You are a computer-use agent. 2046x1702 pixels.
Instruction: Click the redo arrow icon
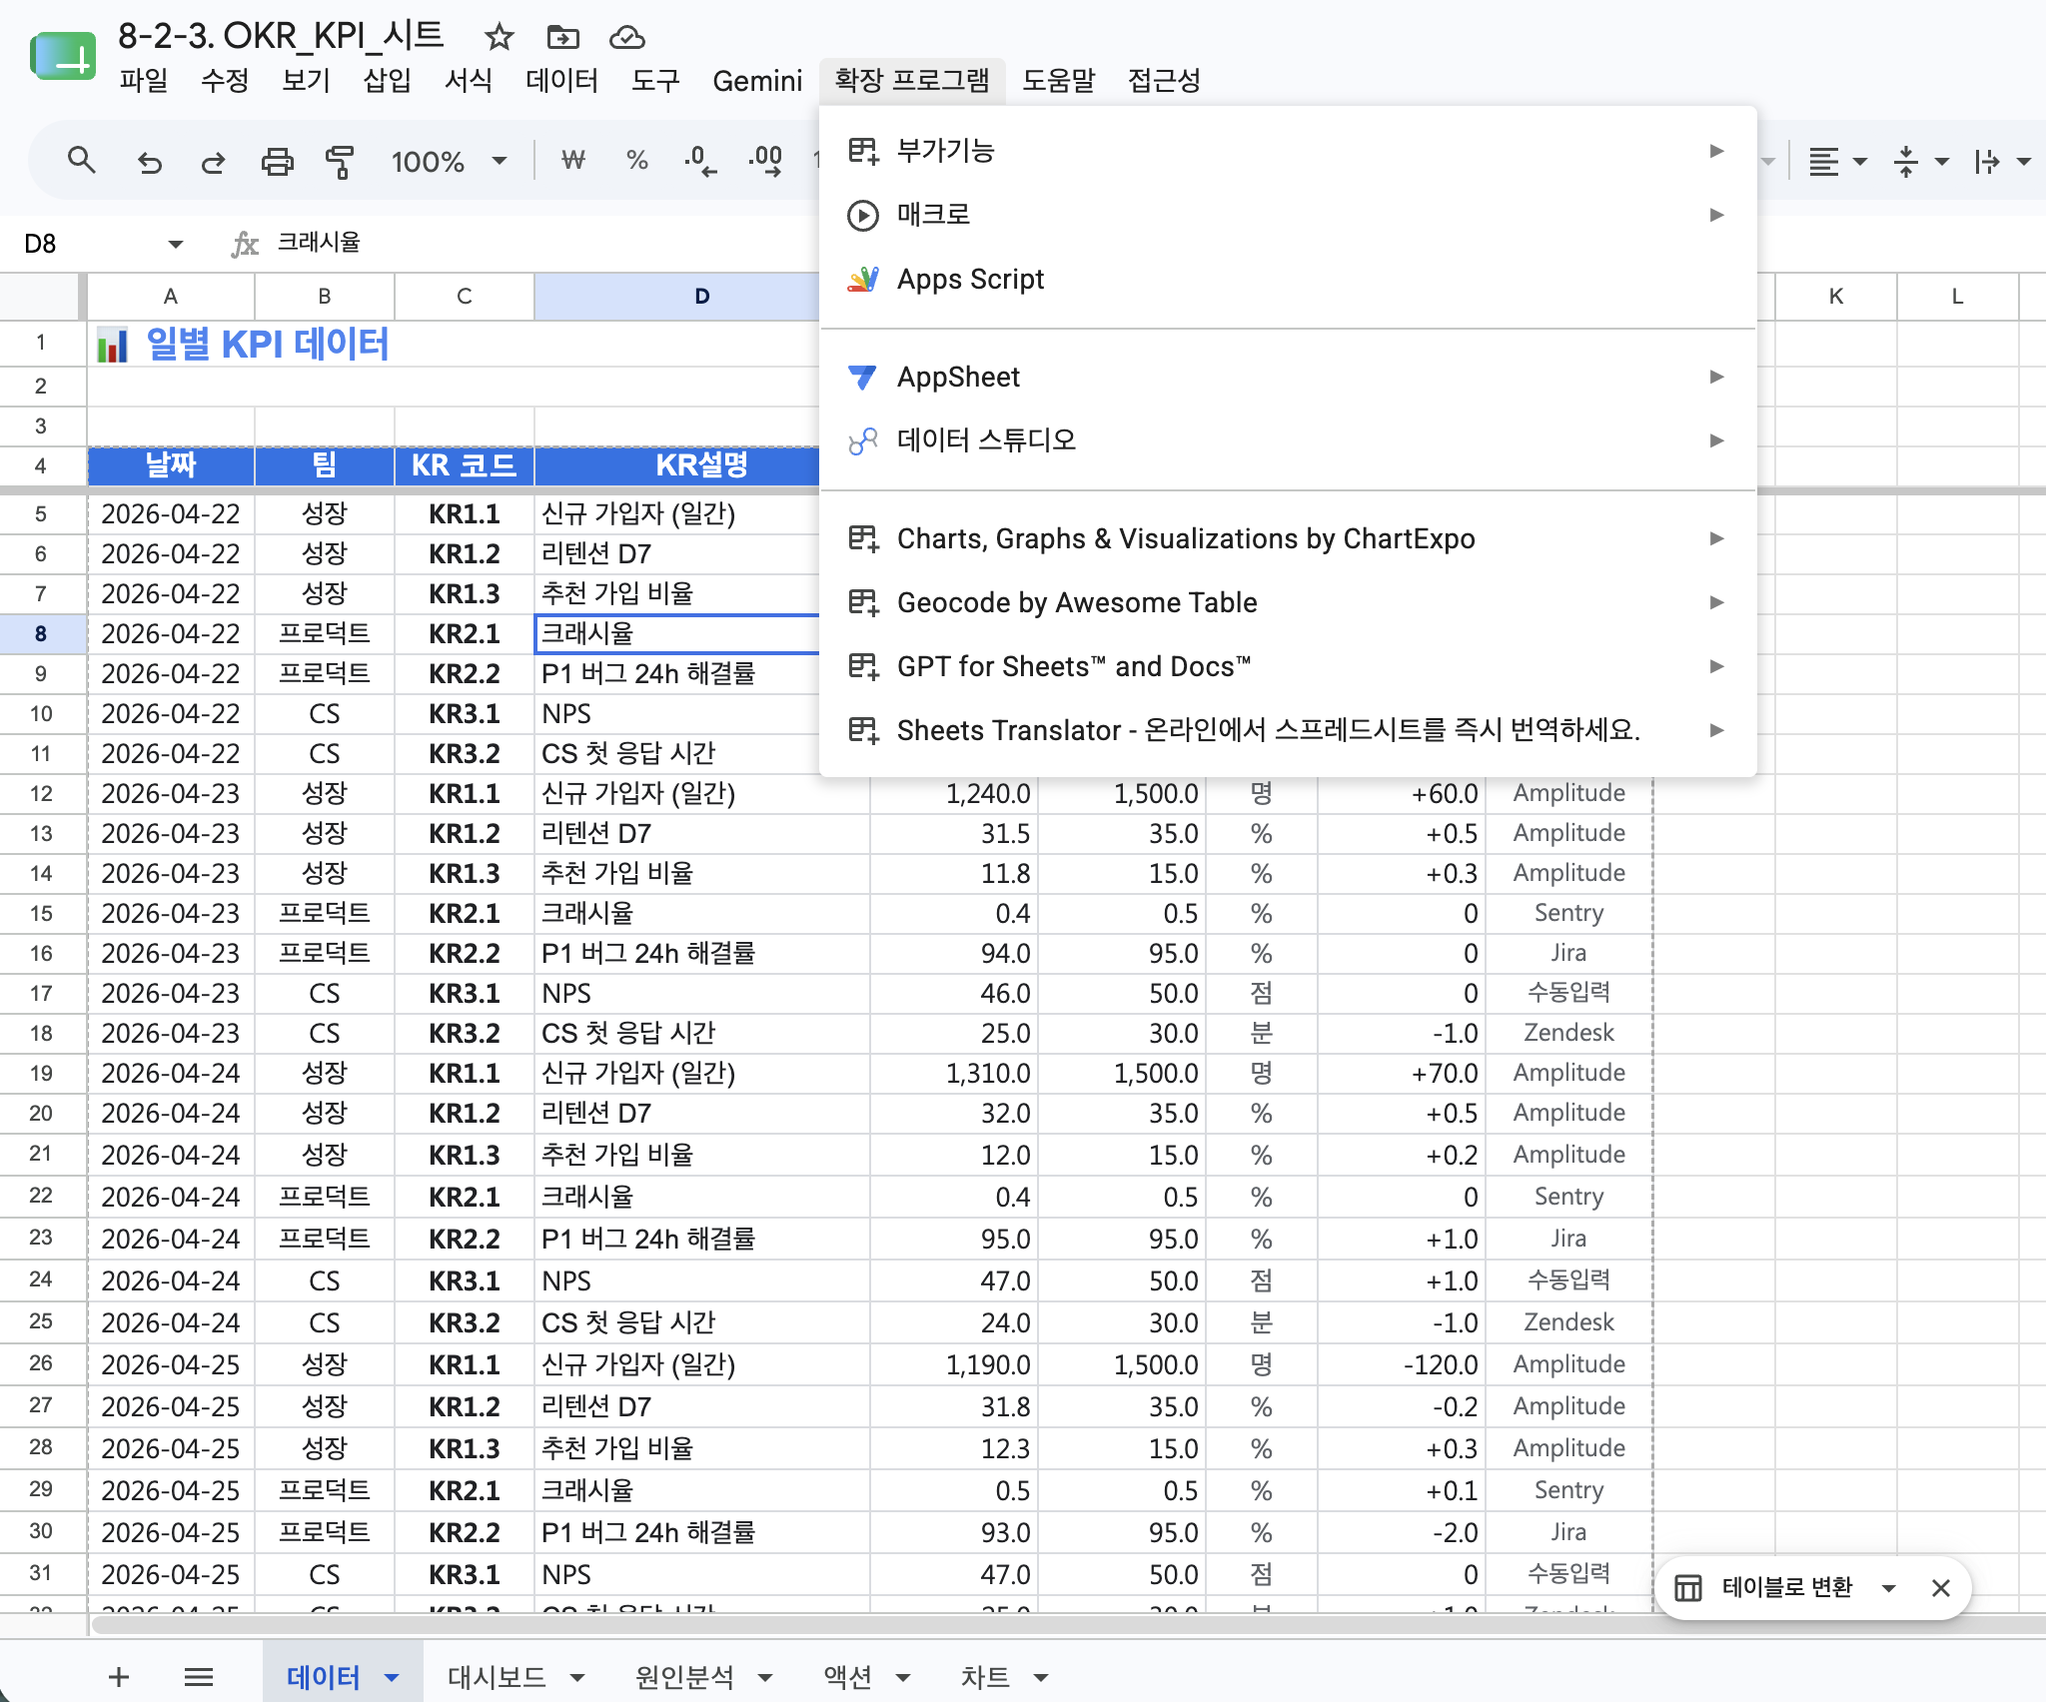click(213, 162)
